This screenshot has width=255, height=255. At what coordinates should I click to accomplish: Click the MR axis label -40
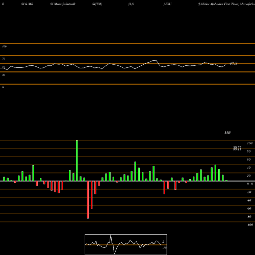[x=249, y=200]
